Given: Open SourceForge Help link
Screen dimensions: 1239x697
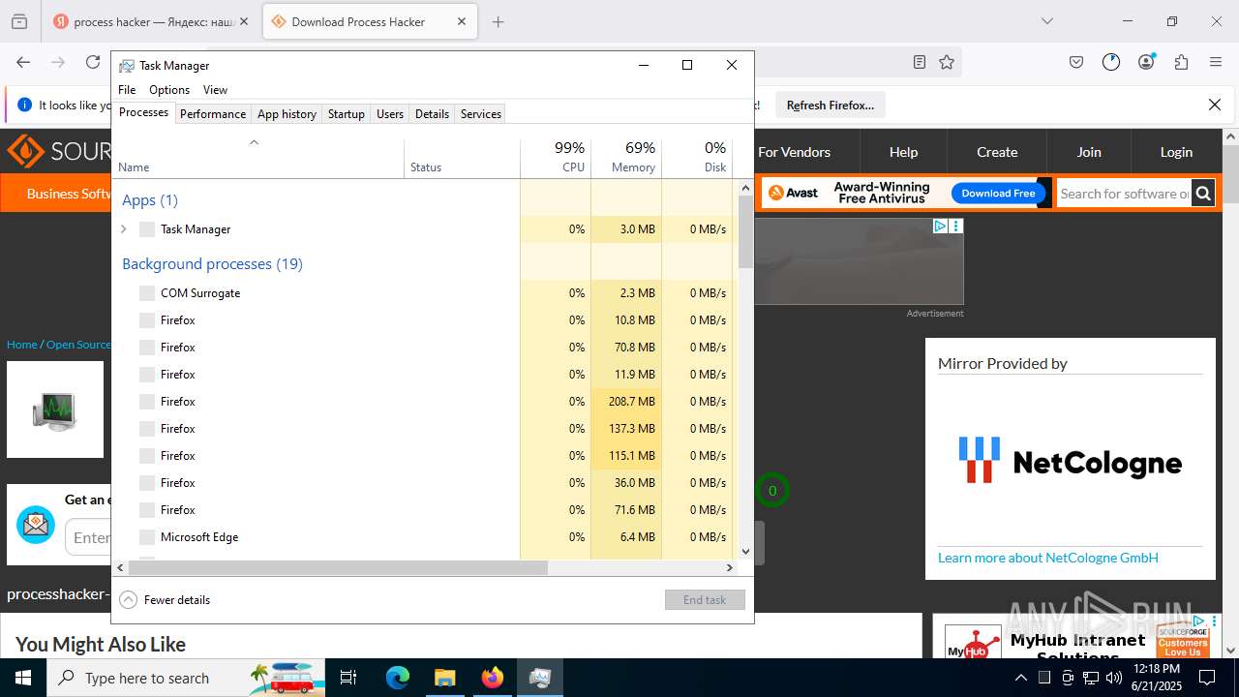Looking at the screenshot, I should (903, 152).
